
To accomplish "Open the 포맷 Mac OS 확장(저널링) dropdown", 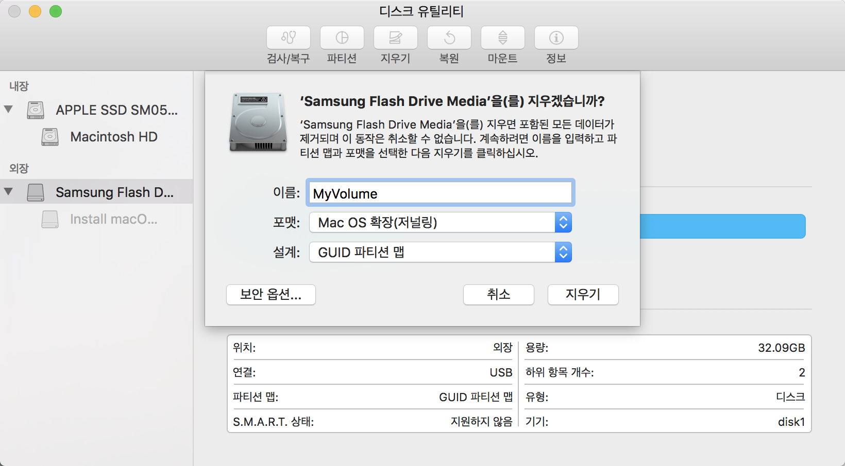I will (441, 222).
